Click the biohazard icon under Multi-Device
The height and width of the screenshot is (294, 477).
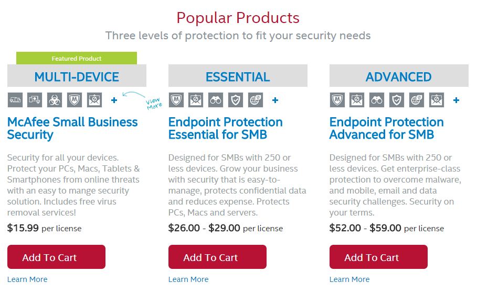55,99
